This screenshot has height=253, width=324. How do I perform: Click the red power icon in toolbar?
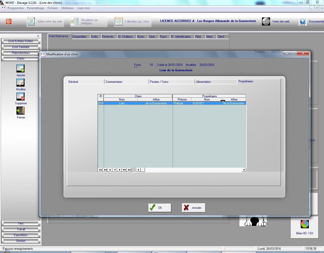pyautogui.click(x=9, y=21)
